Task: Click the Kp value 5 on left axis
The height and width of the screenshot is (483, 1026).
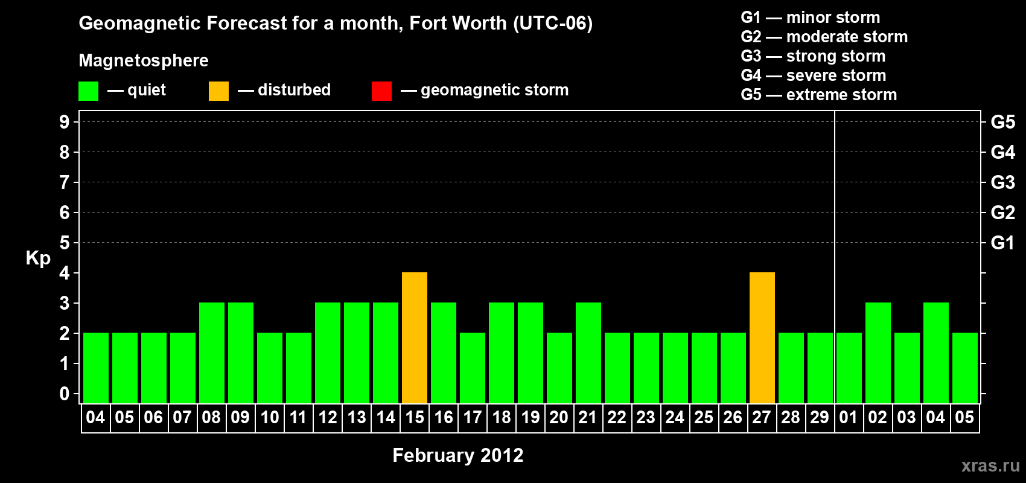Action: [65, 243]
